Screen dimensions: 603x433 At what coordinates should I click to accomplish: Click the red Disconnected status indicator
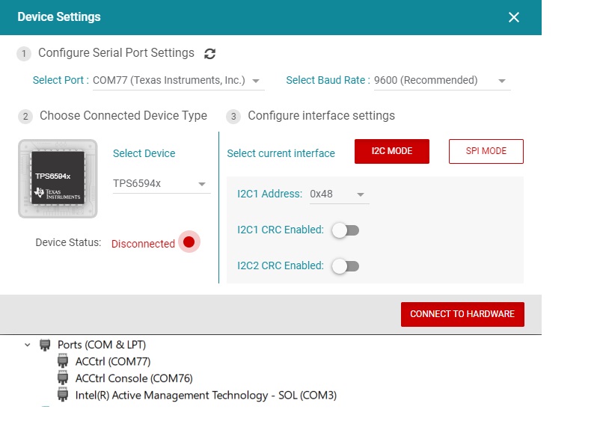pos(189,242)
